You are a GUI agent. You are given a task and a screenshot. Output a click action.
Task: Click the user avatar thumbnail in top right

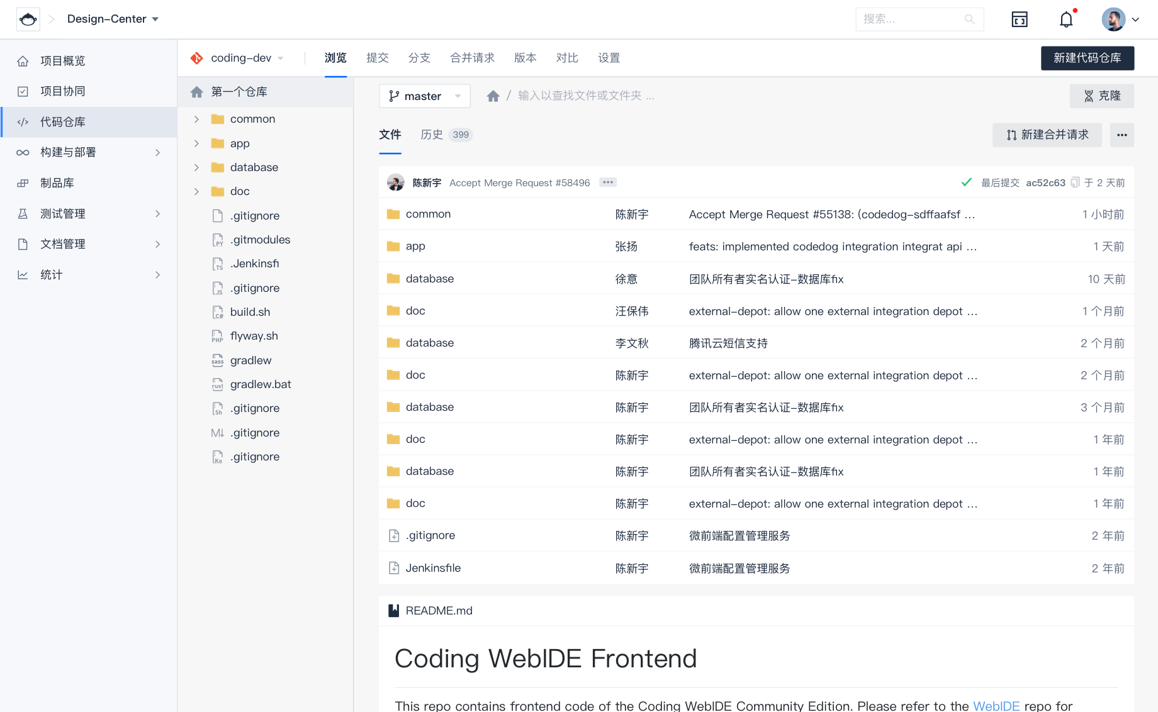pos(1113,19)
